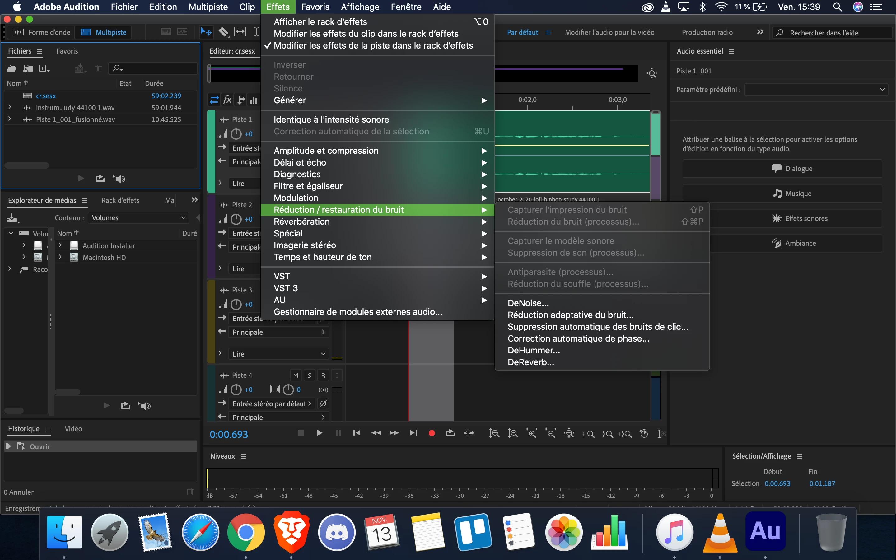The width and height of the screenshot is (896, 560).
Task: Click the Adobe Audition icon in Dock
Action: click(765, 532)
